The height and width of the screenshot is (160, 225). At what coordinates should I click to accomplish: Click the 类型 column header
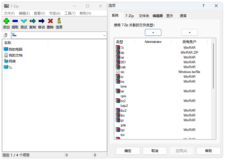pyautogui.click(x=124, y=42)
